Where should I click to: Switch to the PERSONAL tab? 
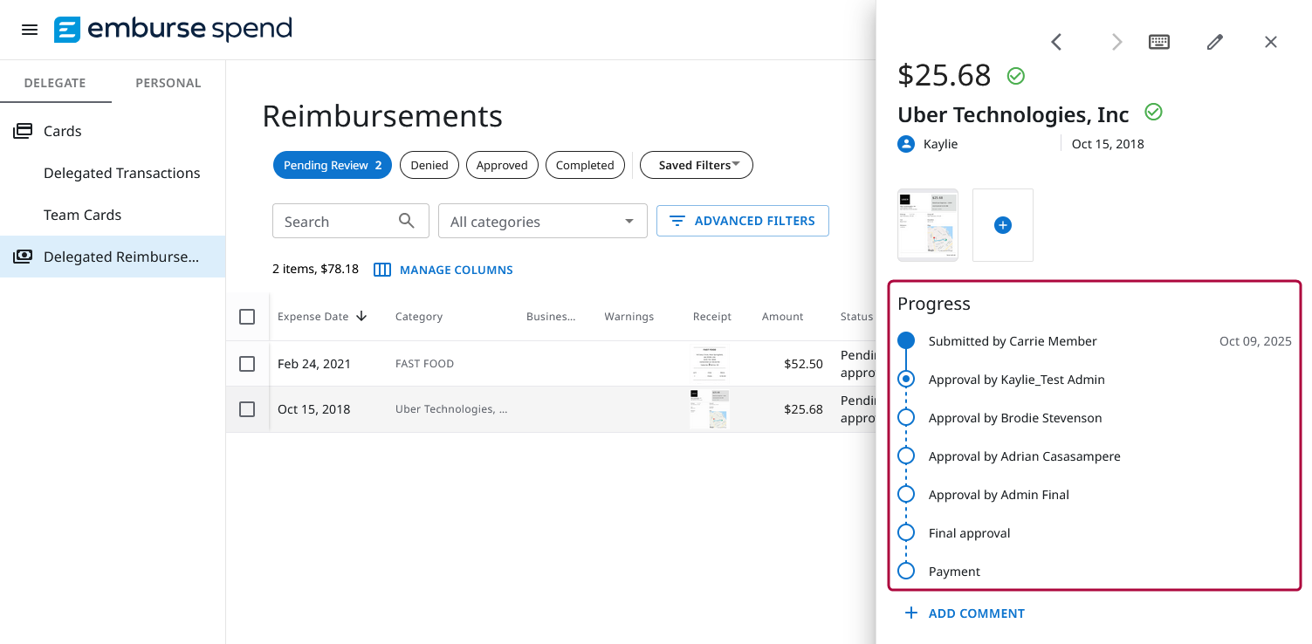168,82
